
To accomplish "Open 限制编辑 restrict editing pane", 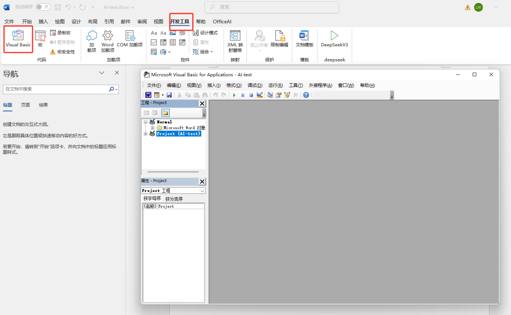I will click(x=279, y=39).
